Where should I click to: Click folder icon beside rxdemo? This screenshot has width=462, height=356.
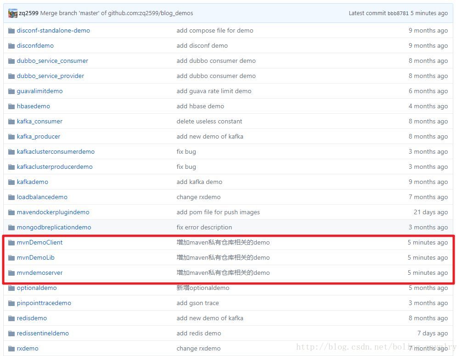[x=11, y=349]
